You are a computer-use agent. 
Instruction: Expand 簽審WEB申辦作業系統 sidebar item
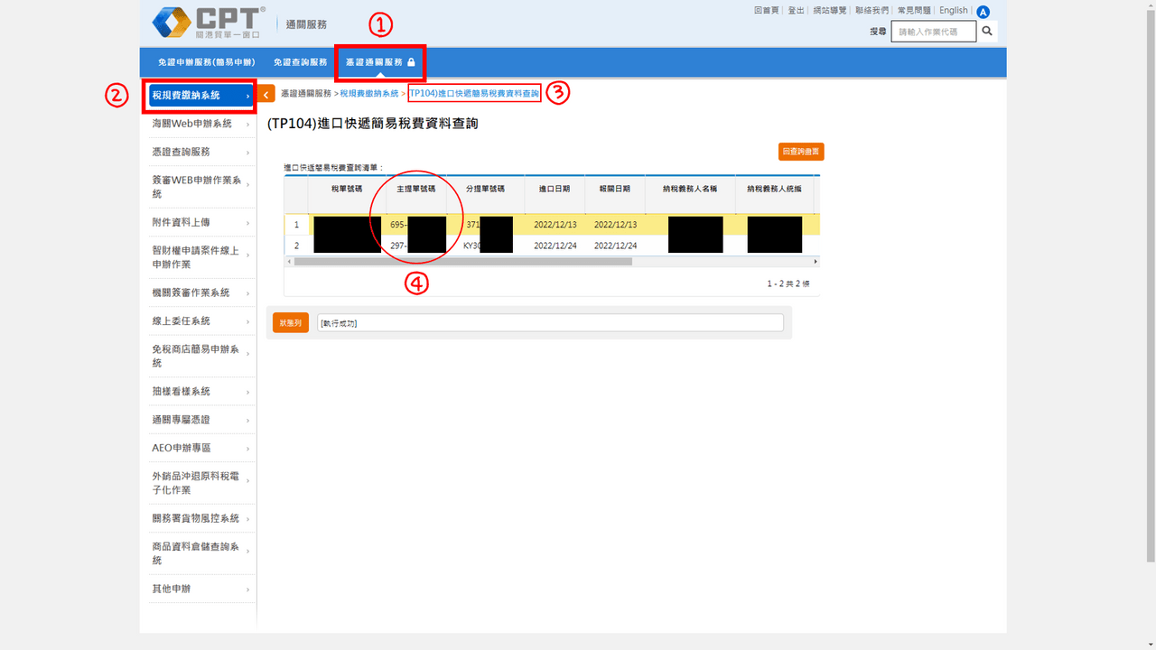pos(200,187)
